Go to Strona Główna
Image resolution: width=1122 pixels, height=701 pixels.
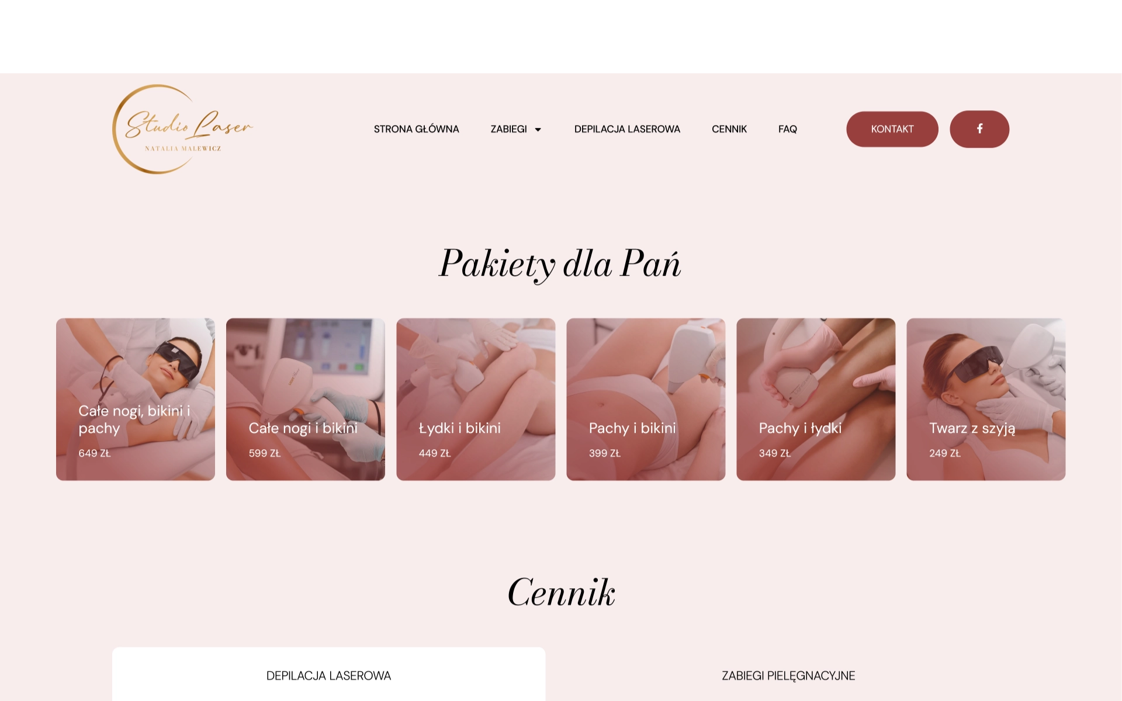click(x=417, y=129)
